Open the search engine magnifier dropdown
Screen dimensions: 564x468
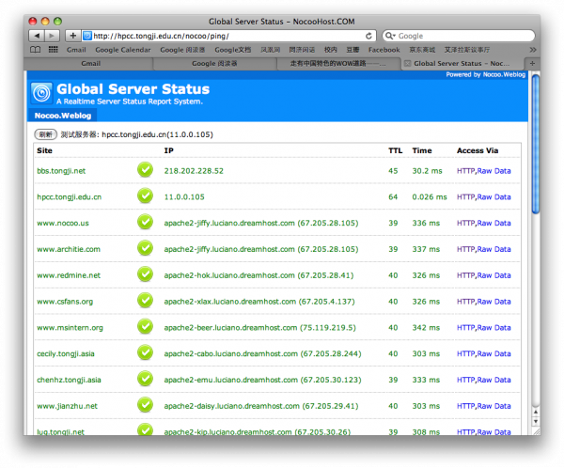point(391,36)
